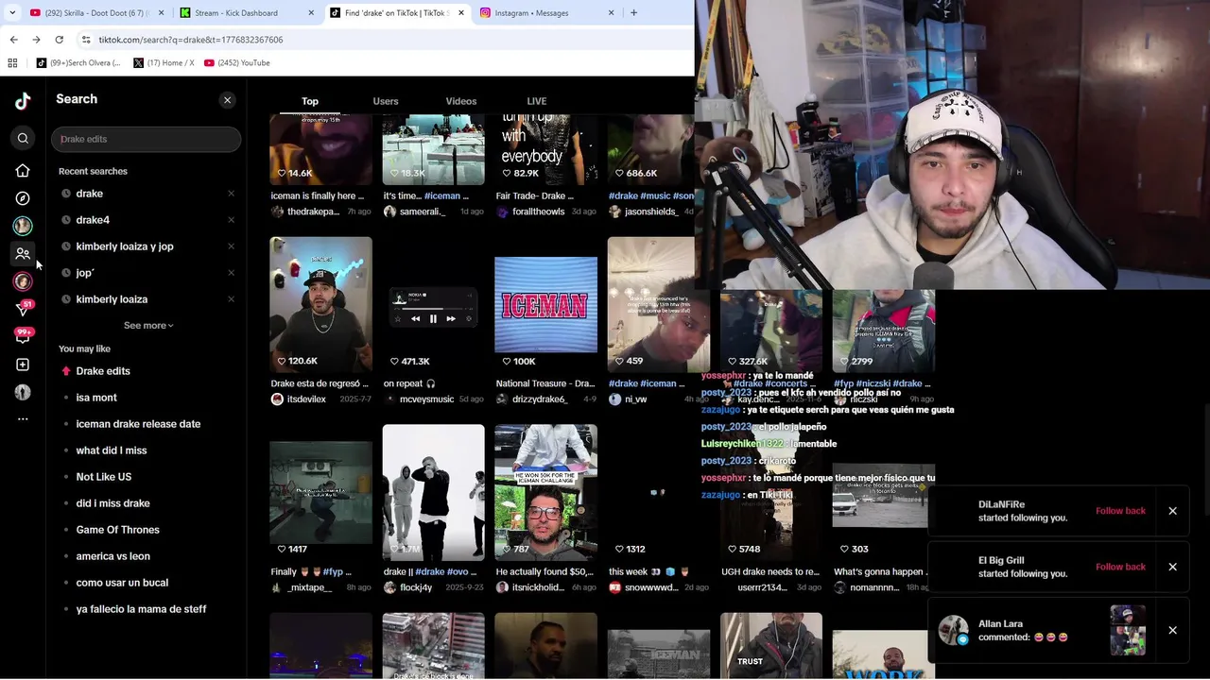Open the 'on repeat' video with 471.3K likes

[x=433, y=304]
